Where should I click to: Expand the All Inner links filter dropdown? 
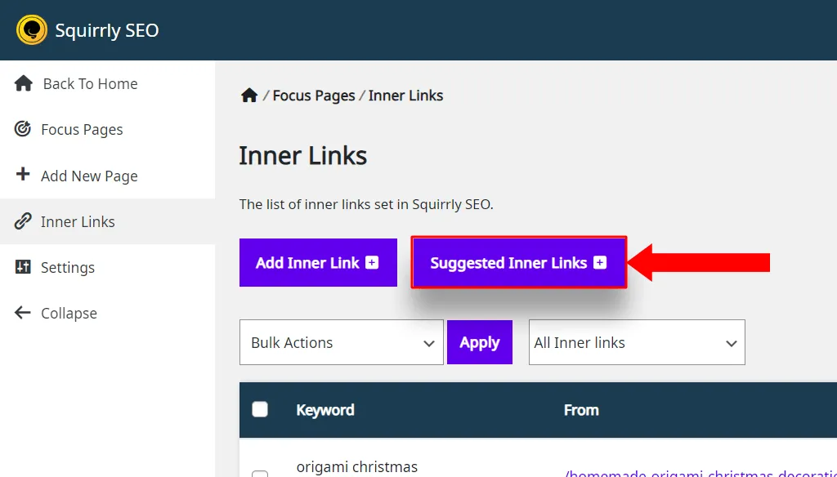637,342
